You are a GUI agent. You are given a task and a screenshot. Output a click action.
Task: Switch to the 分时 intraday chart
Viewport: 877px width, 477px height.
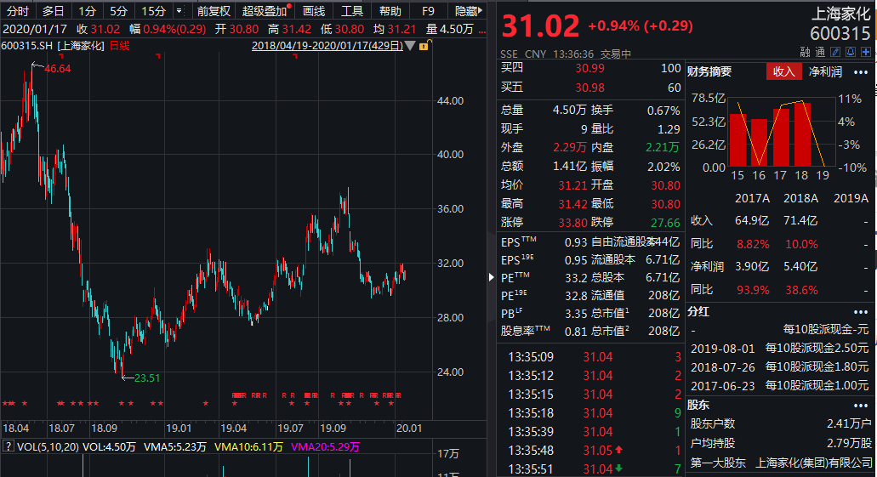[17, 10]
